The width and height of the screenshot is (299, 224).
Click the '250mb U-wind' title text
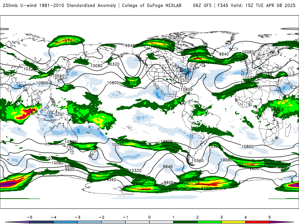(20, 5)
